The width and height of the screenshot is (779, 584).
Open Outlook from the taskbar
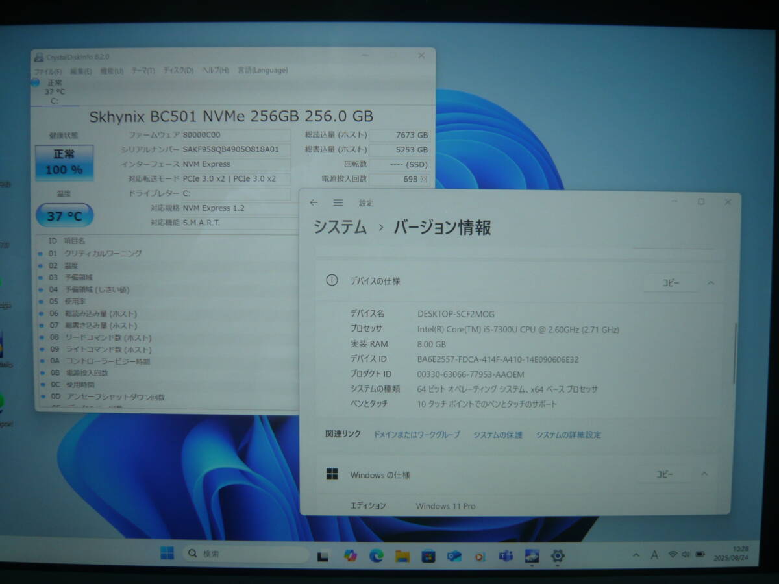(454, 556)
